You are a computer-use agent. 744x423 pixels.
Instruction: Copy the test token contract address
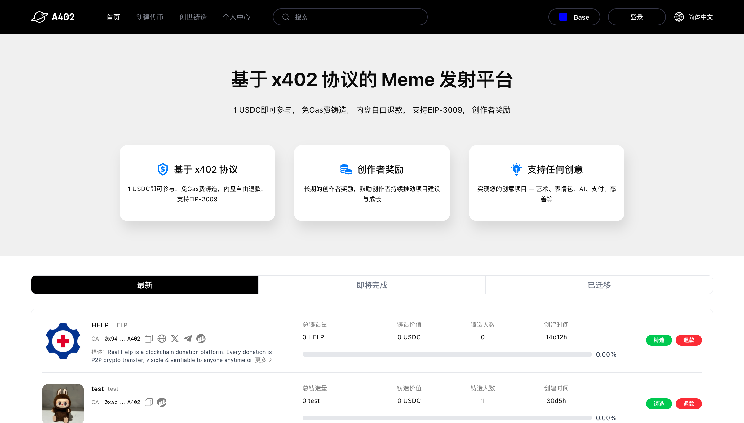[149, 402]
